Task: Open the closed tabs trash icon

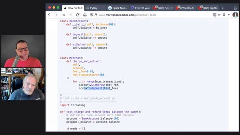Action: tap(235, 8)
